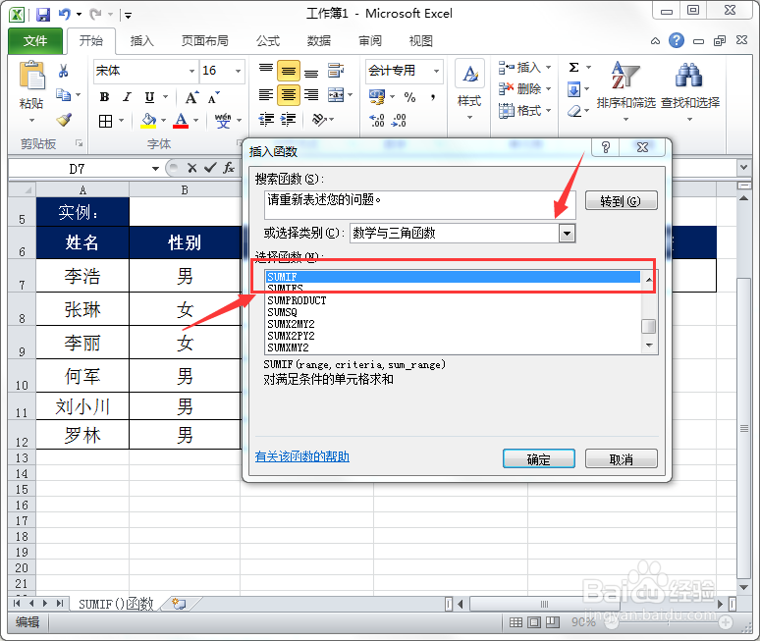Image resolution: width=760 pixels, height=641 pixels.
Task: Toggle align text right
Action: [311, 95]
